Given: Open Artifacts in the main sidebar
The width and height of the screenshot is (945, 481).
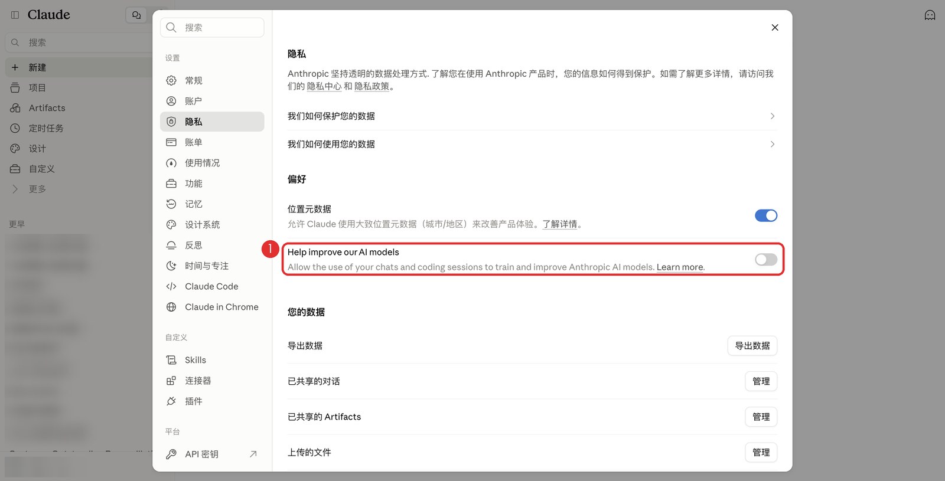Looking at the screenshot, I should (79, 108).
